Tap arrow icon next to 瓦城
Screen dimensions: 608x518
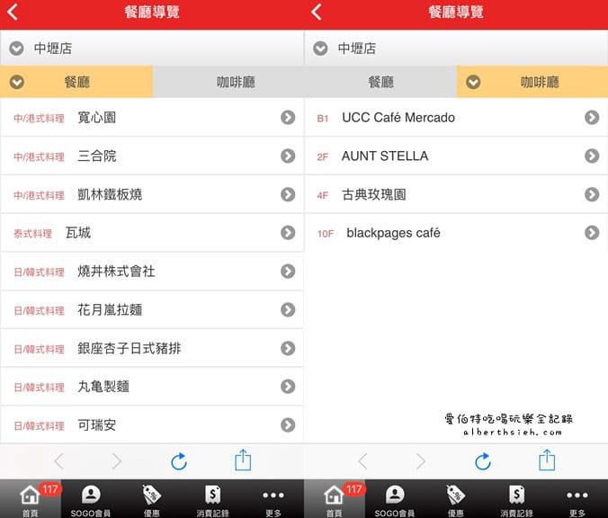288,233
